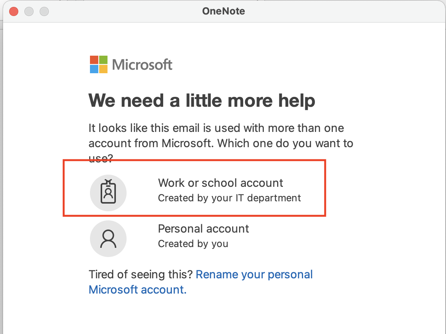This screenshot has height=334, width=446.
Task: Select the work or school badge icon
Action: [108, 193]
